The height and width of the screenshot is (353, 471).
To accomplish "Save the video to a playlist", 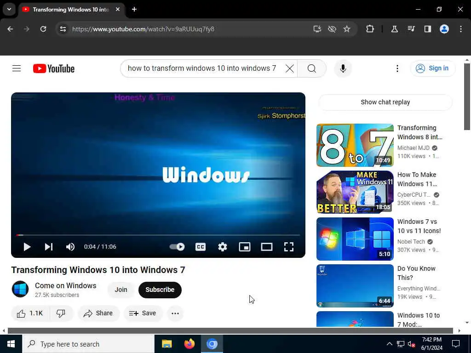I will (x=143, y=313).
